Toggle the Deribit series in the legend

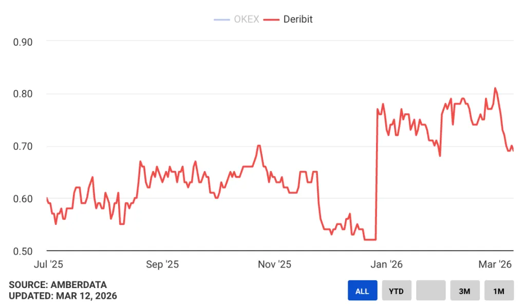pos(298,20)
